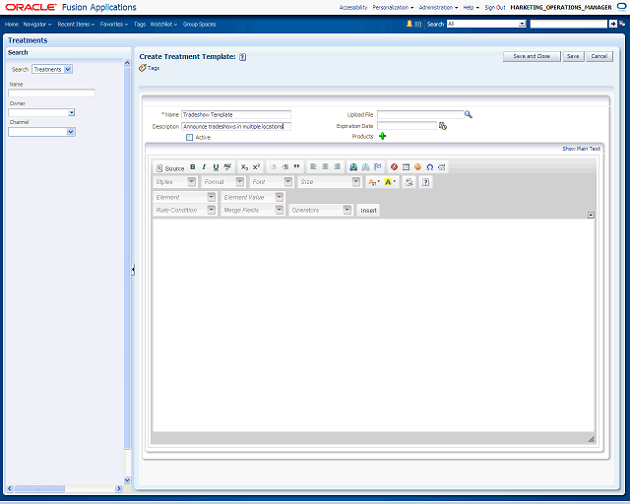This screenshot has height=504, width=630.
Task: Open the Personalization menu
Action: point(393,7)
